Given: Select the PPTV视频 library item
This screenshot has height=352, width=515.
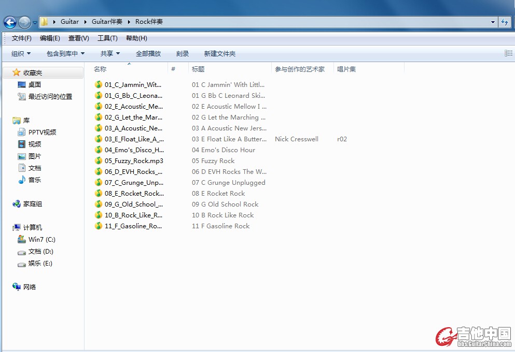Looking at the screenshot, I should coord(22,132).
